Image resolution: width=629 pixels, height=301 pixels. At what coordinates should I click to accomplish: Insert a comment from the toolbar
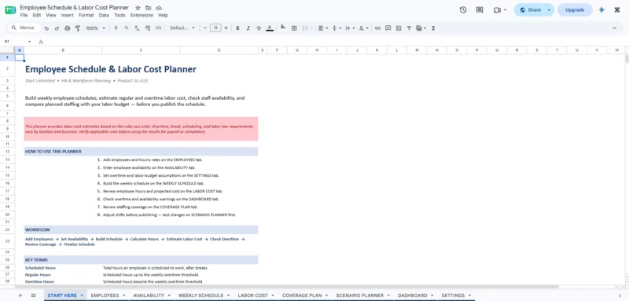pos(388,28)
